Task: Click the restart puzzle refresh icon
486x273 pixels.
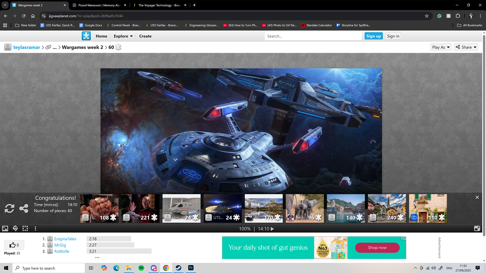Action: [9, 209]
